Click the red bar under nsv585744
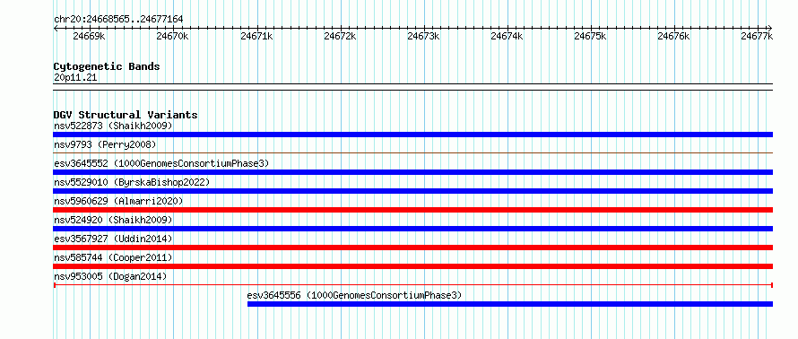The image size is (798, 339). [412, 266]
